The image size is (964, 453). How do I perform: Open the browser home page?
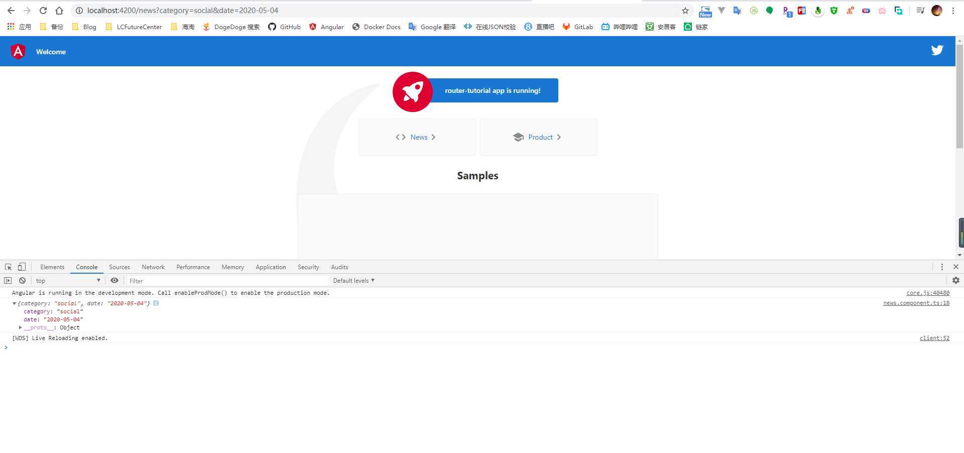[x=59, y=11]
